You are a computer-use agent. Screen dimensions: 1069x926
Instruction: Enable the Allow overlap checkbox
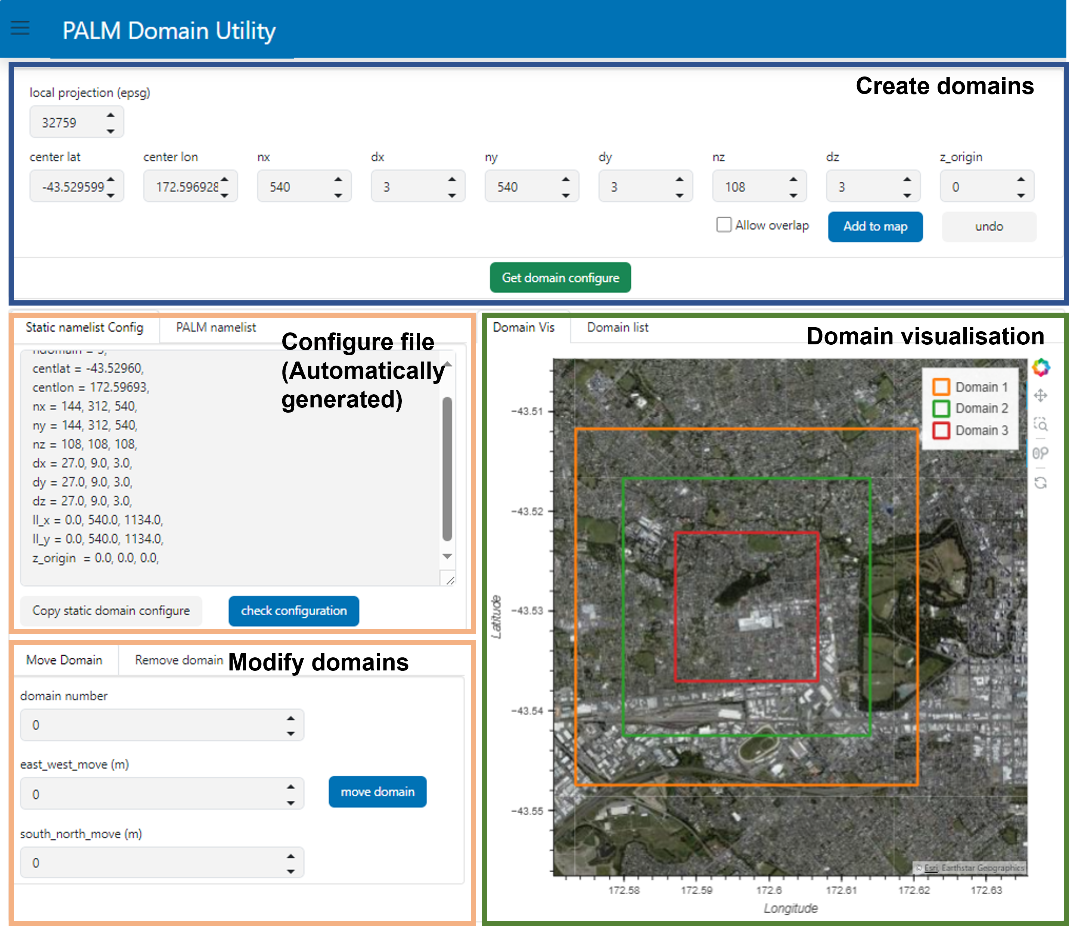point(724,225)
